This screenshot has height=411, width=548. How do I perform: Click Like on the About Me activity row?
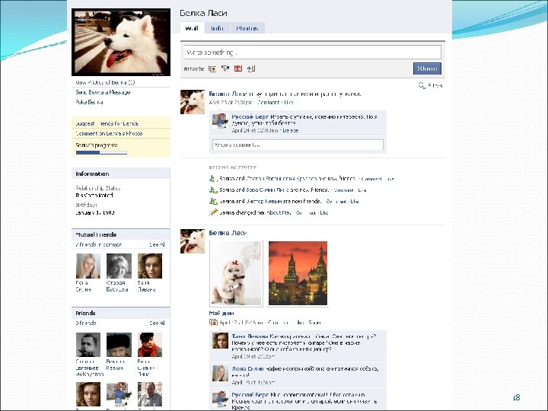point(324,212)
